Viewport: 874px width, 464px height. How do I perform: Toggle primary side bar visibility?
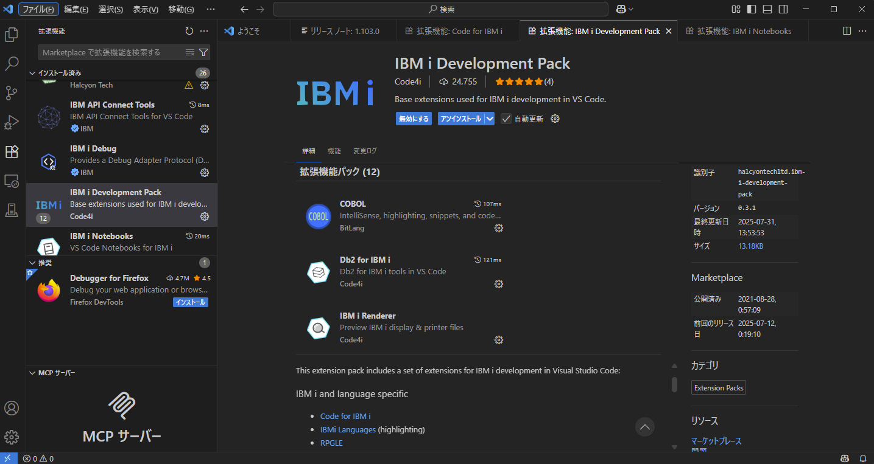pos(752,9)
